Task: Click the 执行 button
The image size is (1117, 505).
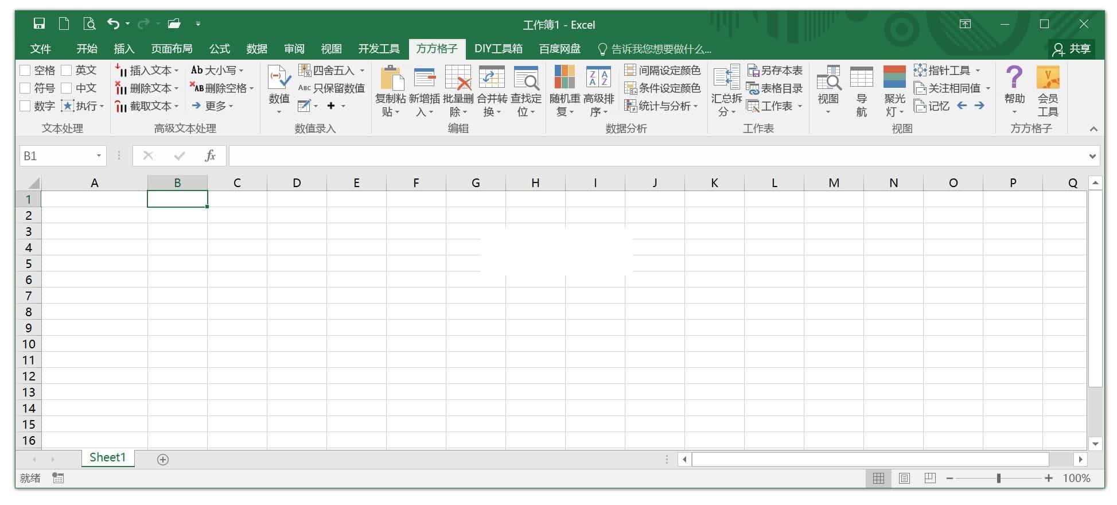Action: point(83,106)
